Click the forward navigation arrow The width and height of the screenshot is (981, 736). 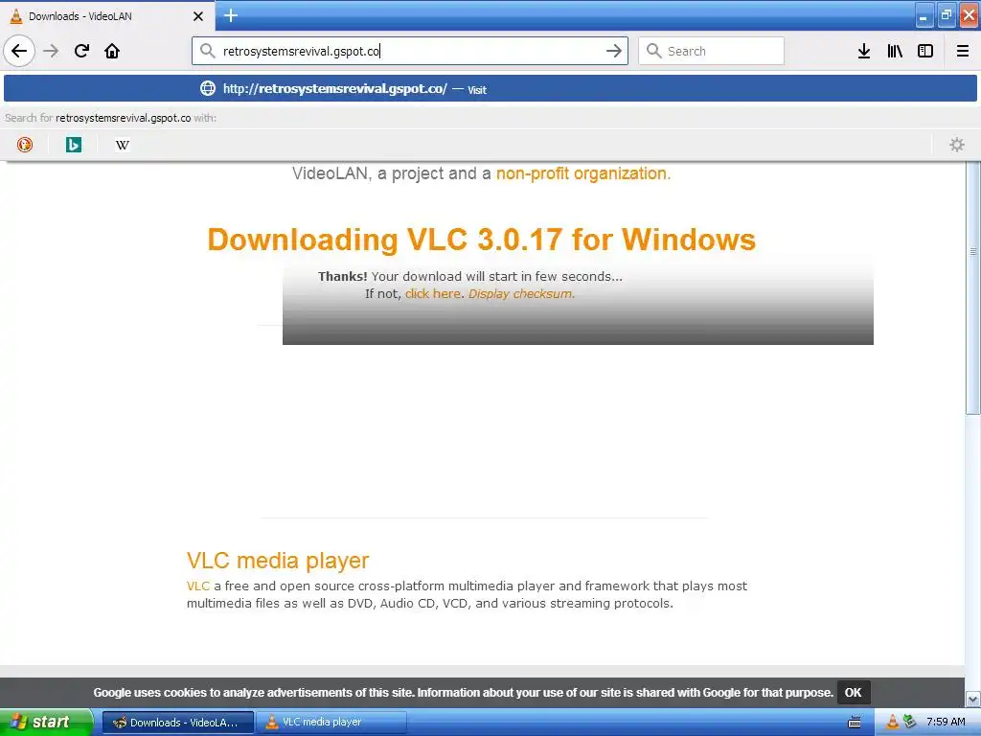51,51
